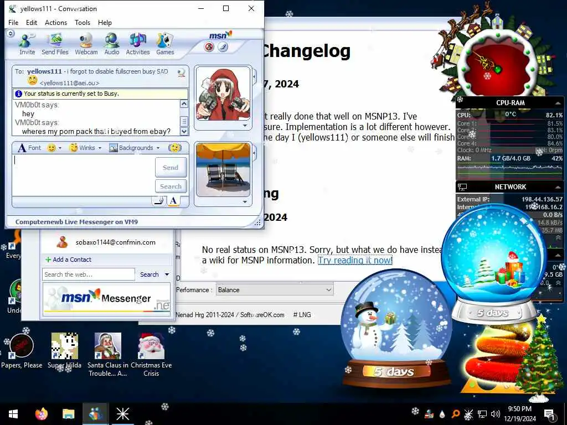The width and height of the screenshot is (567, 425).
Task: Open Santa Claus in Trouble shortcut
Action: tap(108, 354)
